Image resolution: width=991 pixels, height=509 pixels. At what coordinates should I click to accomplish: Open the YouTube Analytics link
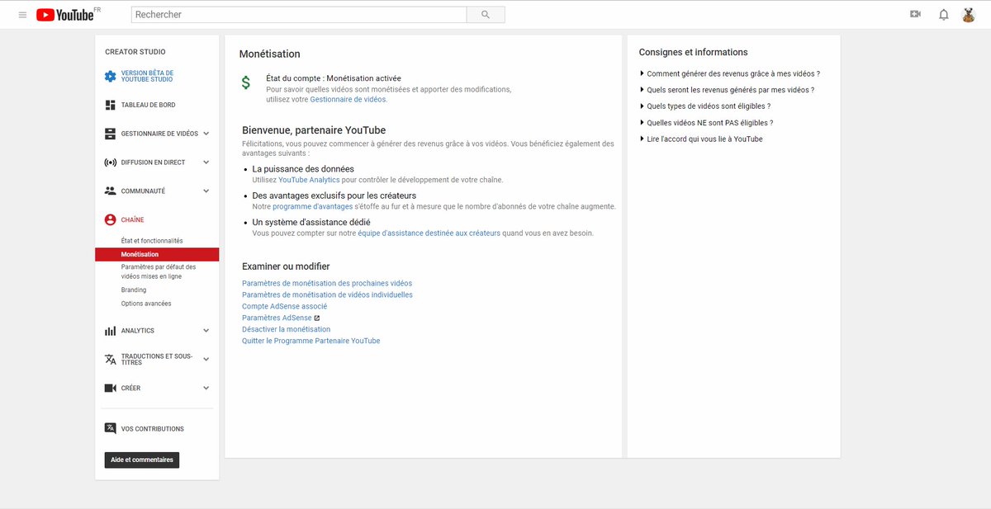pos(309,180)
